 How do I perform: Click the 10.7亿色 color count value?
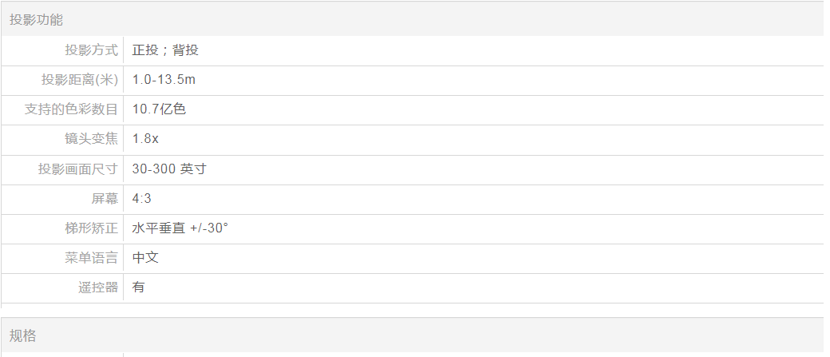[x=159, y=109]
